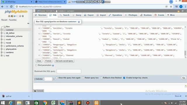Click the phpMyAdmin logo
The width and height of the screenshot is (187, 105).
pos(16,12)
